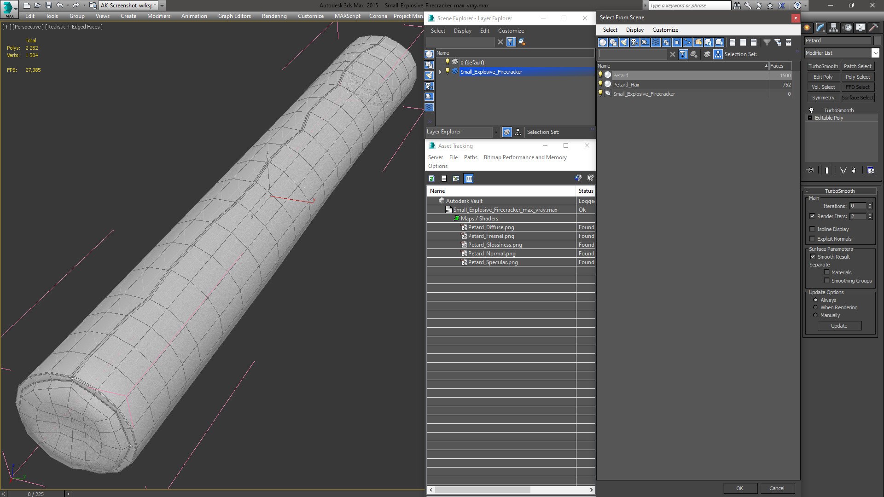Expand the Editable Poly stack entry
The image size is (884, 497).
click(810, 118)
